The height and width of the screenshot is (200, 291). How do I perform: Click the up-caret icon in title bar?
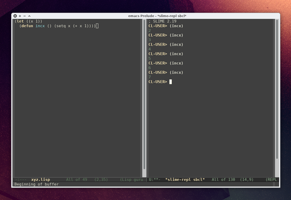coord(29,16)
